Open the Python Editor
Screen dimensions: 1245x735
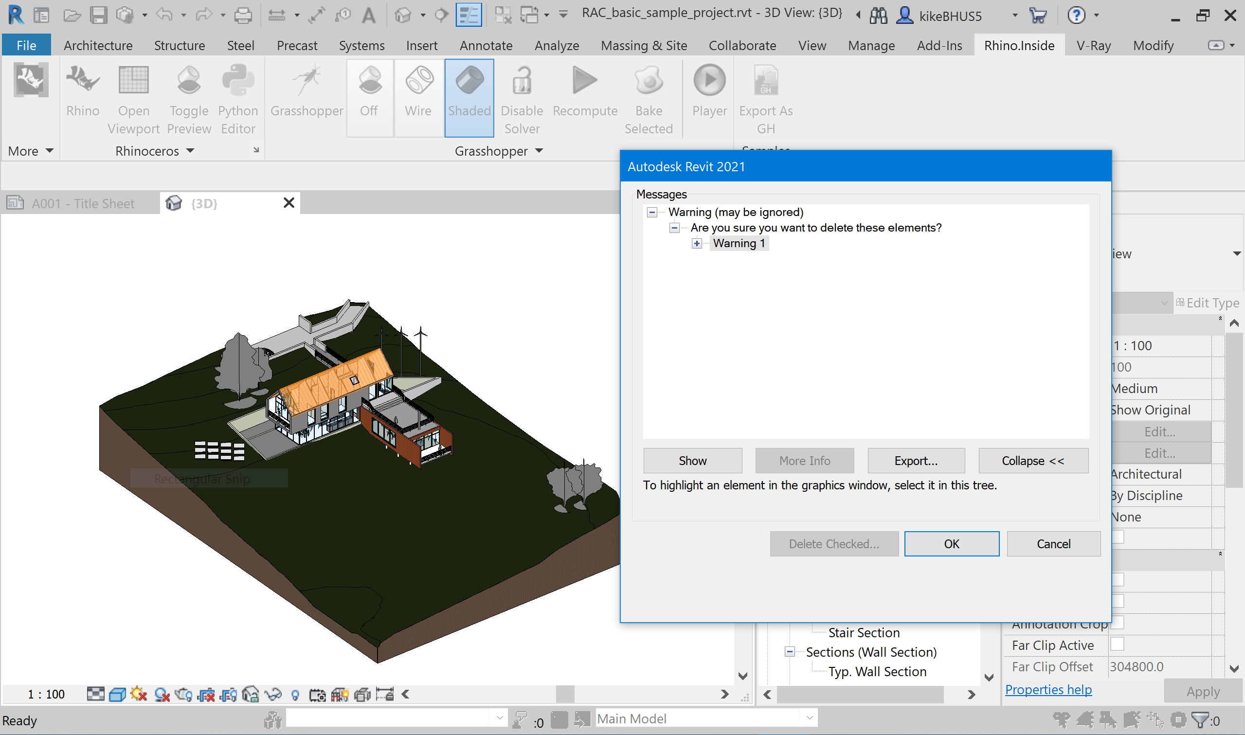(238, 99)
